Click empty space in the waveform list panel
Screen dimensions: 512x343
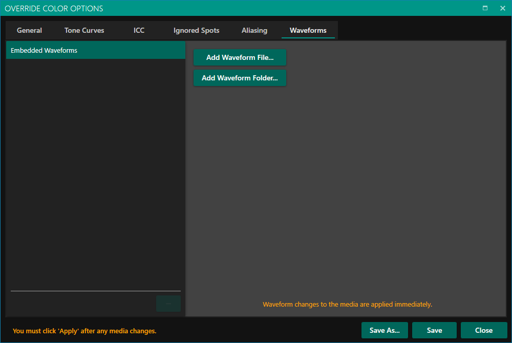coord(95,169)
